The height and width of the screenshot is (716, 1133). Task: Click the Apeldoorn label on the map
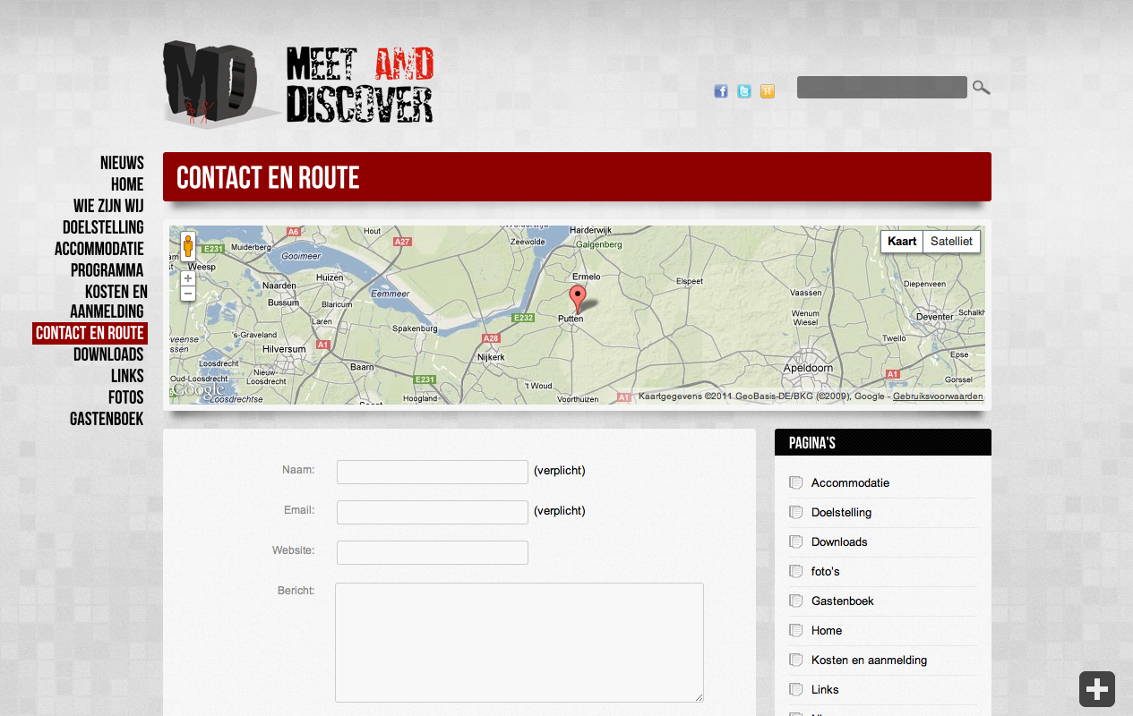point(808,368)
